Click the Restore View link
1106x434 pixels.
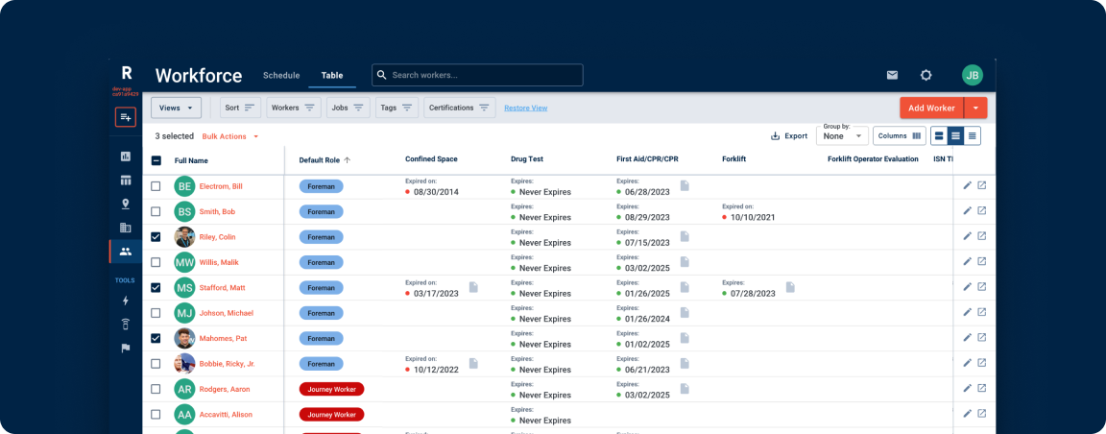click(x=525, y=108)
